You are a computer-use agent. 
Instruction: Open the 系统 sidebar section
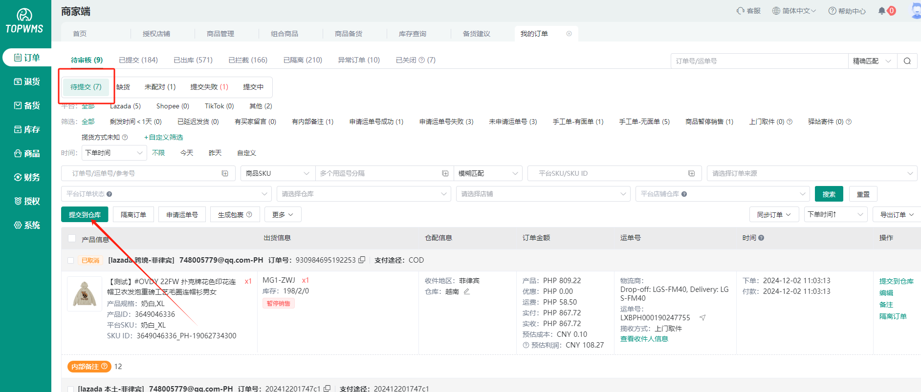point(27,225)
